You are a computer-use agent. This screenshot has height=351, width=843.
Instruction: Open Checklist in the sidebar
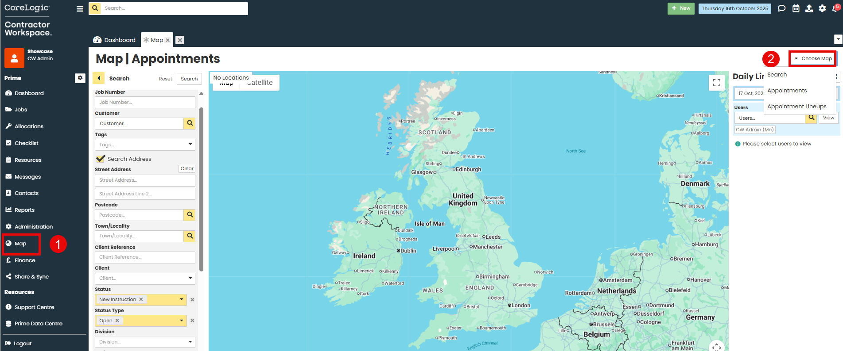pos(26,143)
